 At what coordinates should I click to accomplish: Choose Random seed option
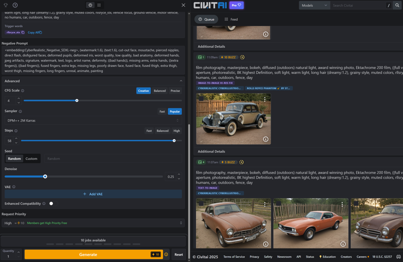(x=14, y=158)
